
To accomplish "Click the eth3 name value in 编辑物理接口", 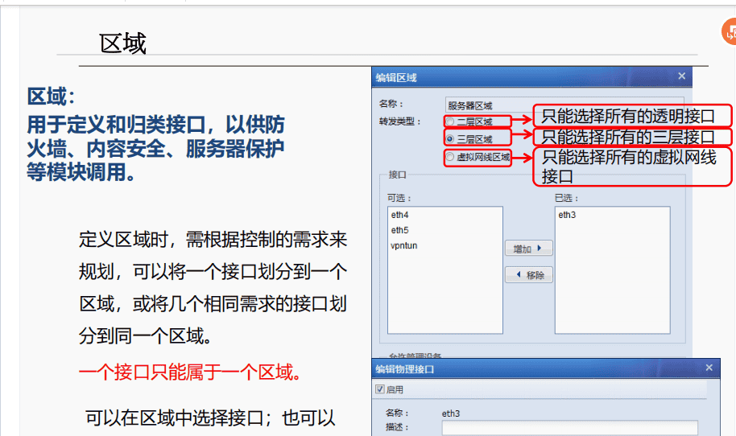I will click(451, 413).
